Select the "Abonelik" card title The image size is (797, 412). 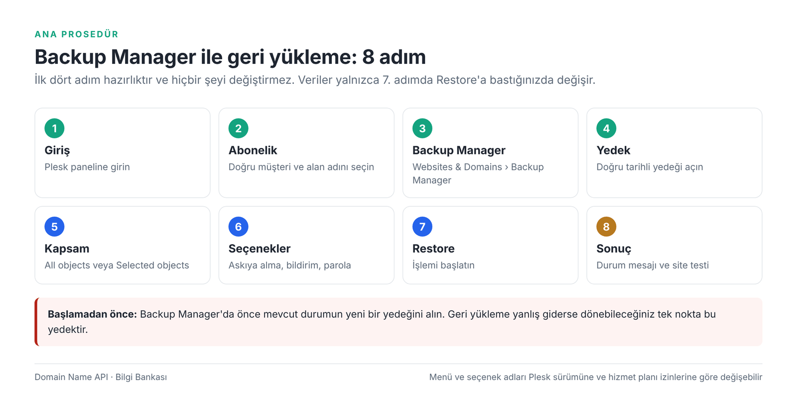click(253, 150)
